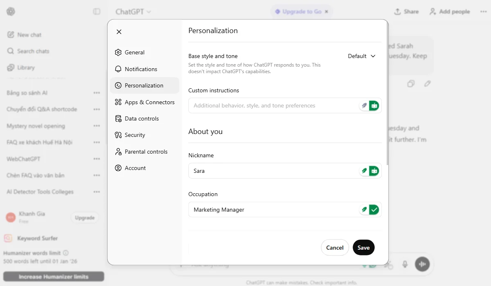Toggle the green assistant icon in Custom instructions
Viewport: 491px width, 286px height.
tap(374, 105)
